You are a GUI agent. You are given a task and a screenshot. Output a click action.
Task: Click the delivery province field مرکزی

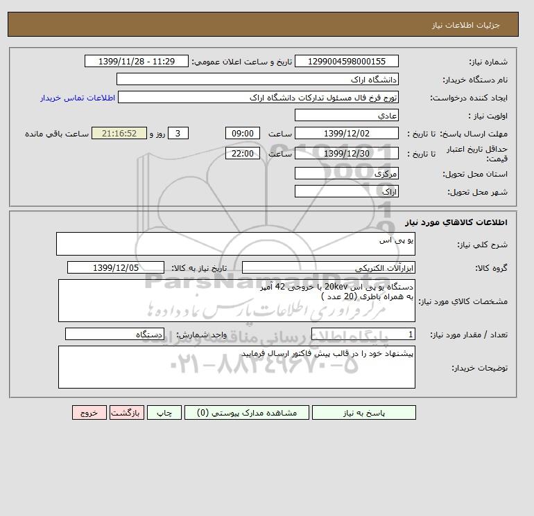click(346, 173)
